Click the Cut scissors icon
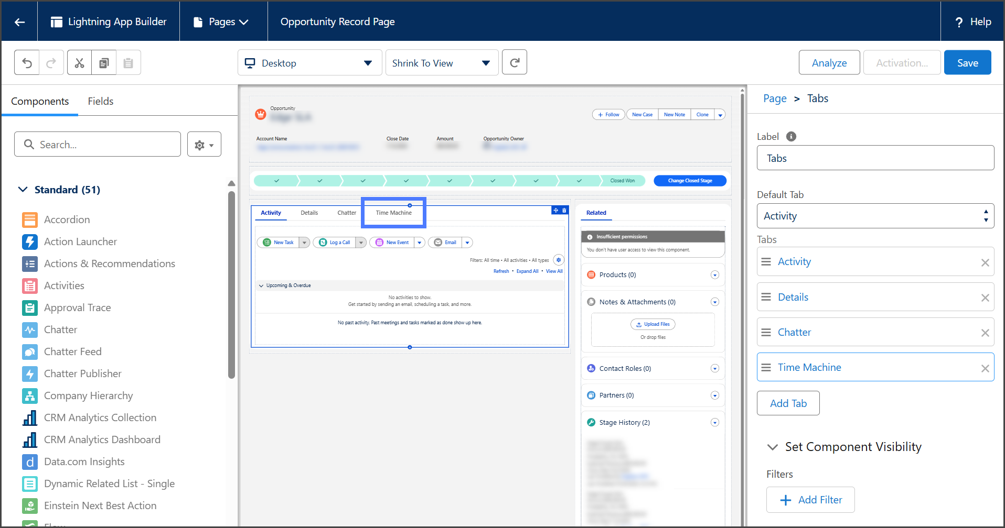Screen dimensions: 1005x528 (79, 63)
